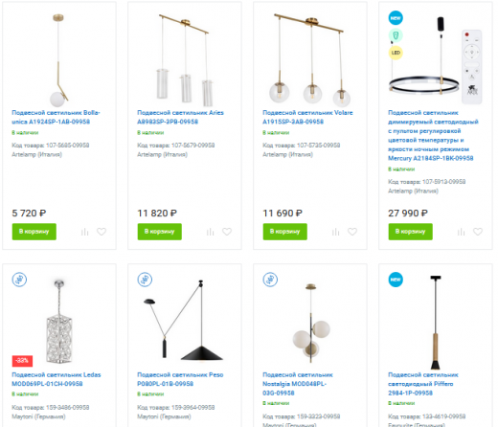Open 3D view badge on Peso lamp
The height and width of the screenshot is (427, 498).
point(145,280)
